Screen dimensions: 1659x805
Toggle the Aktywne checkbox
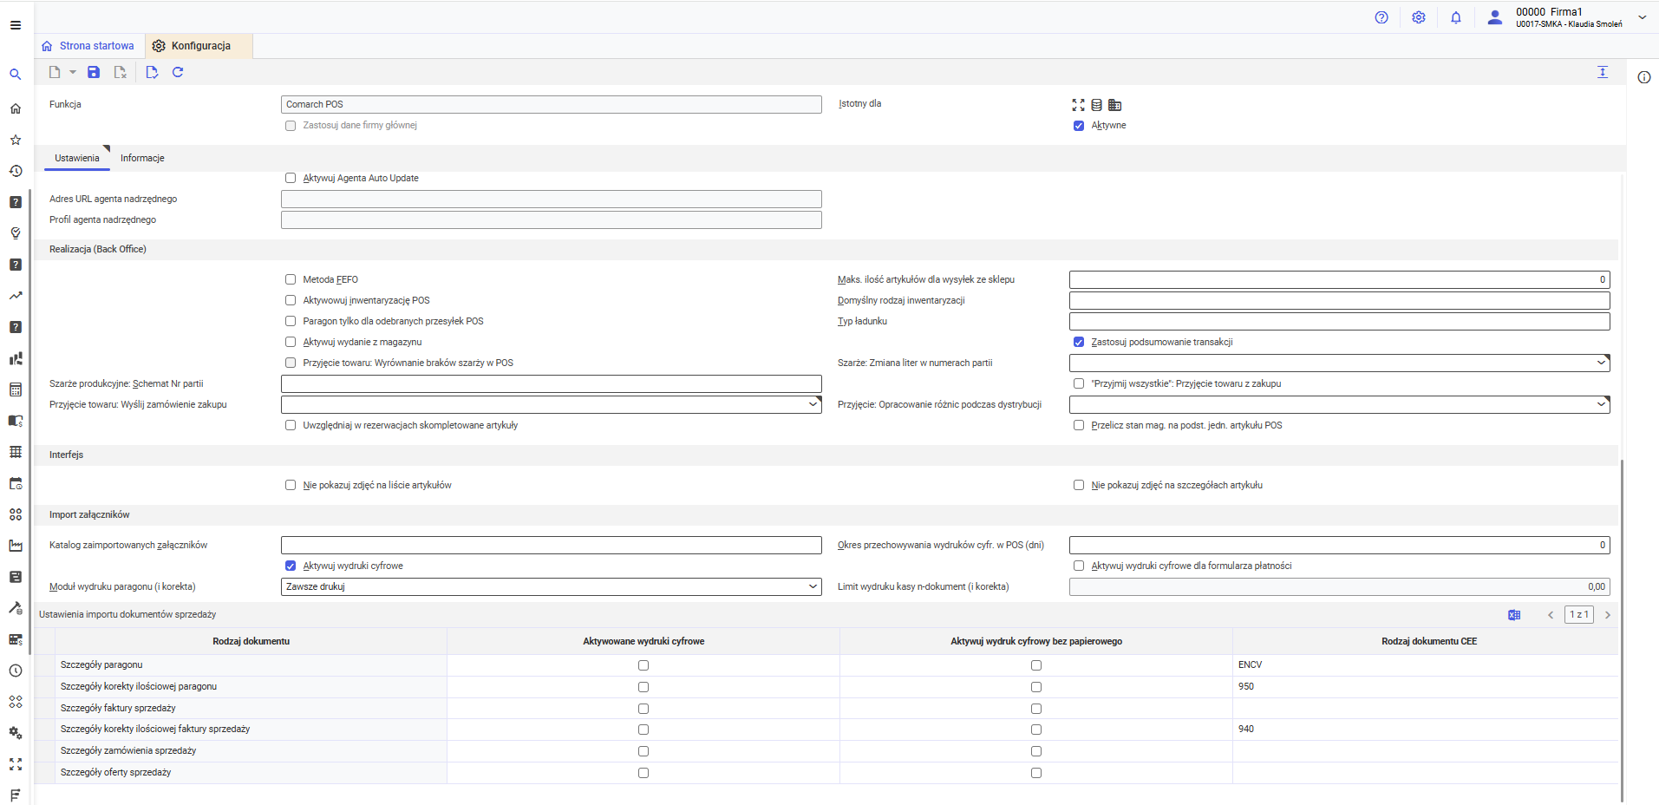[x=1079, y=126]
